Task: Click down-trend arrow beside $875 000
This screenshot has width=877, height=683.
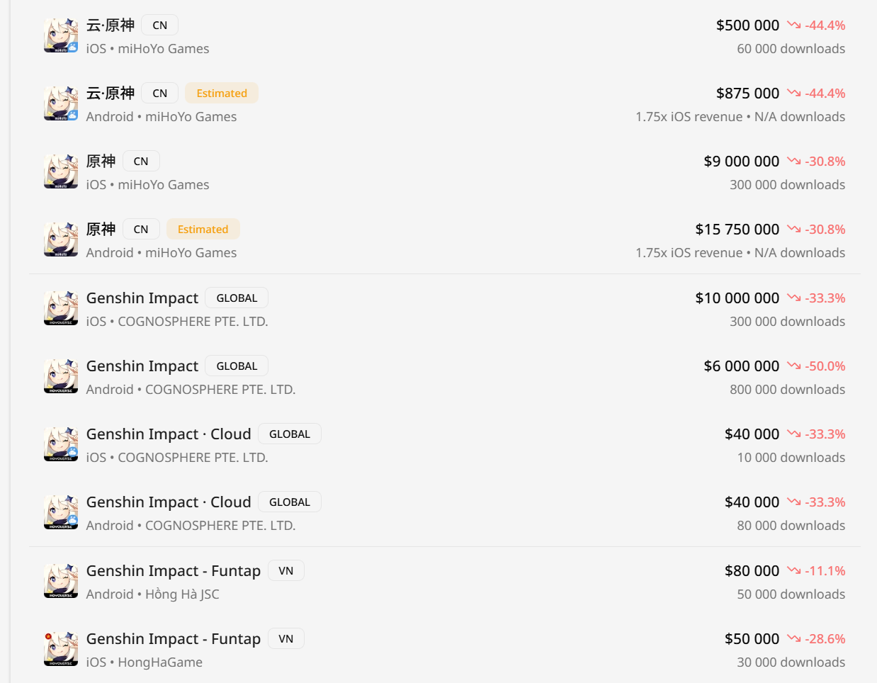Action: pos(793,94)
